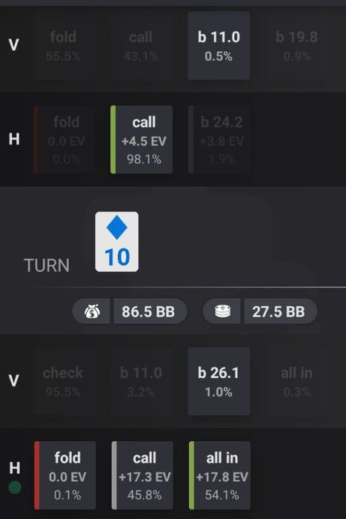Click the chip stack icon
The height and width of the screenshot is (519, 346).
coord(222,311)
